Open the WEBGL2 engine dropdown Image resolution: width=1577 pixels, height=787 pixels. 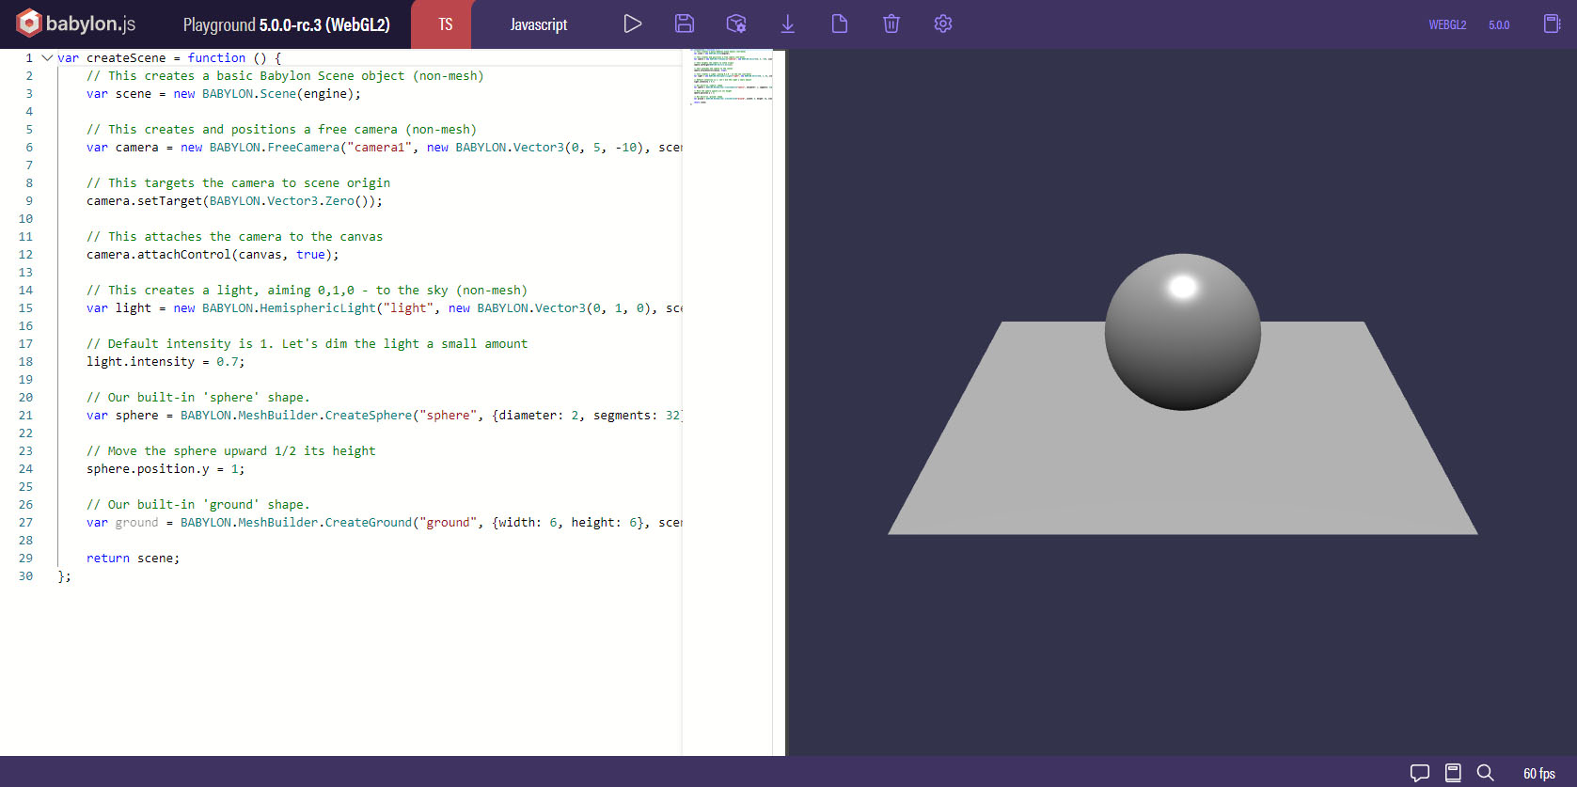[x=1447, y=24]
